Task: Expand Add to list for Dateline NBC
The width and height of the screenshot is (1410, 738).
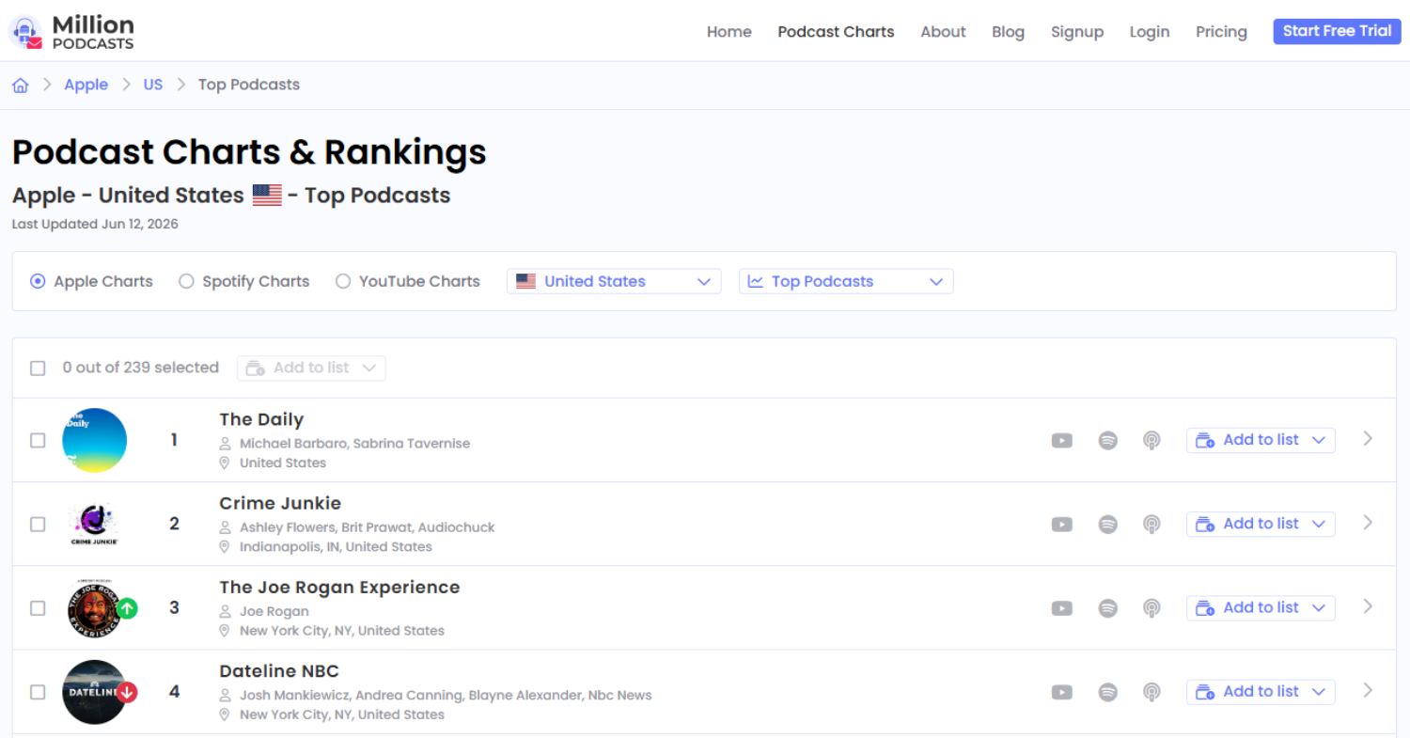Action: (1261, 692)
